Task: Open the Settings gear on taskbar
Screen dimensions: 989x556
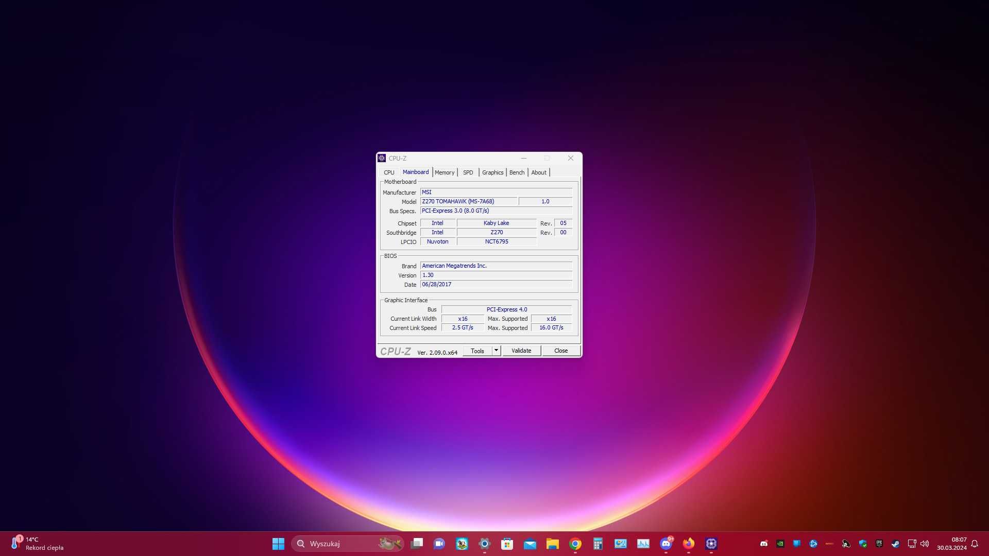Action: tap(485, 544)
